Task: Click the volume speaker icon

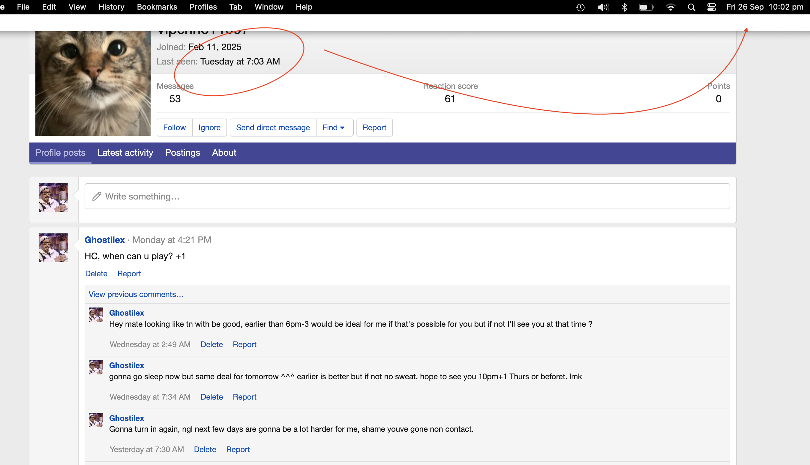Action: pos(602,7)
